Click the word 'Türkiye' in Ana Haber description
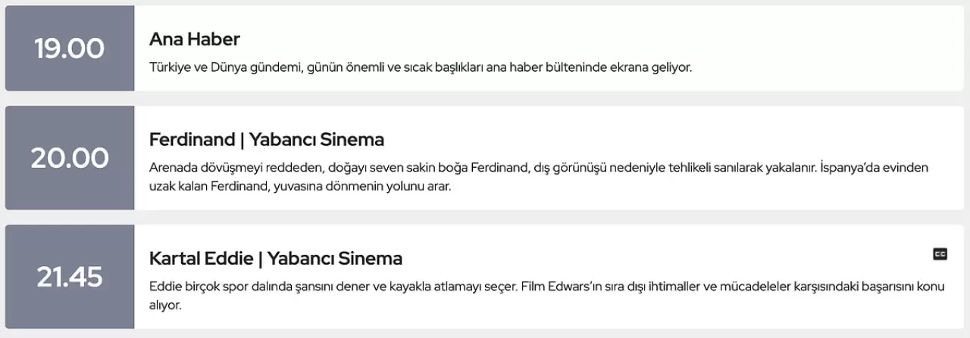The height and width of the screenshot is (338, 970). click(170, 67)
